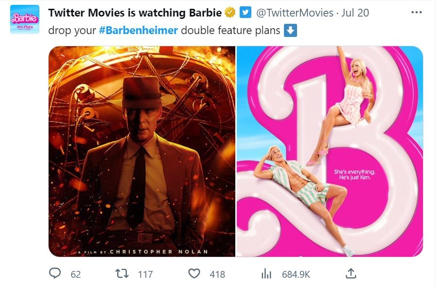
Task: Open the Twitter Movies display name
Action: pos(135,13)
